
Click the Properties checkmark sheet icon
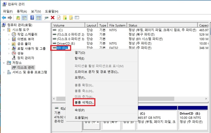coord(59,18)
